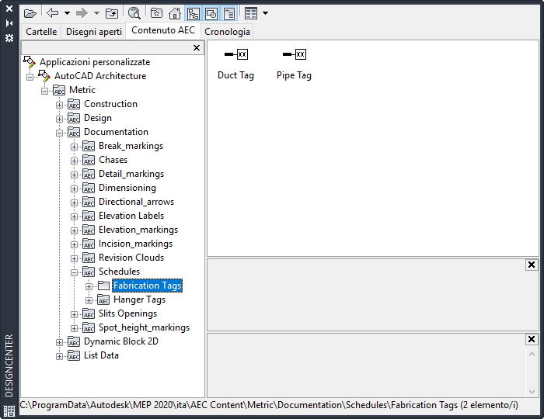Select the highlighted Fabrication Tags item
Image resolution: width=544 pixels, height=419 pixels.
tap(147, 286)
